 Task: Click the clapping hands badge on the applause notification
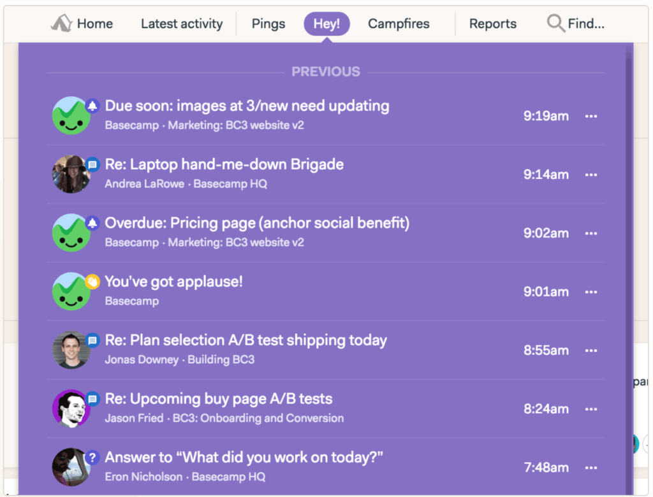(92, 282)
